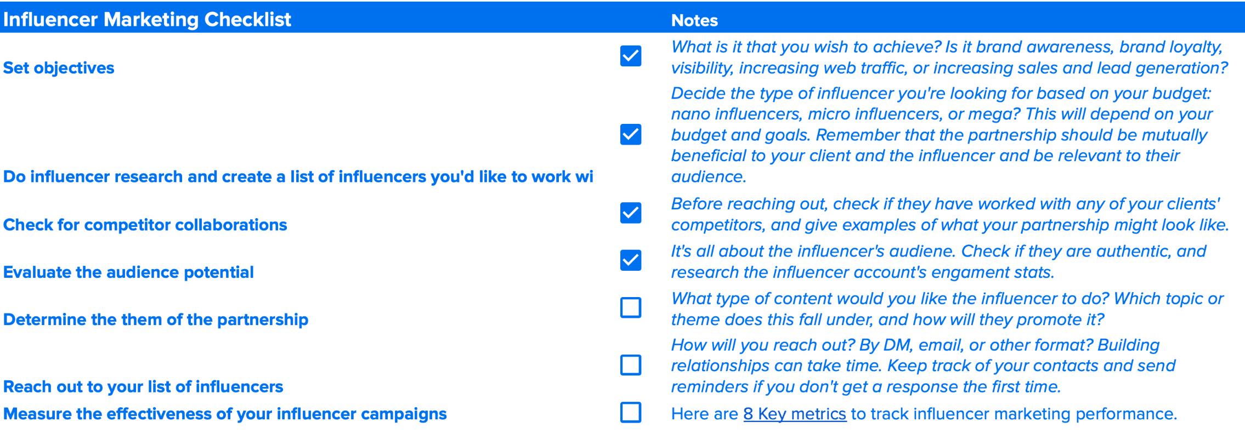Uncheck the influencer research checkbox

(631, 135)
